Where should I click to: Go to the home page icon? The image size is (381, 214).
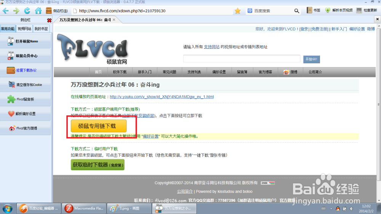pos(38,11)
